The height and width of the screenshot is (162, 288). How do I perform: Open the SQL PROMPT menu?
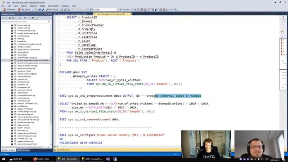click(x=53, y=6)
